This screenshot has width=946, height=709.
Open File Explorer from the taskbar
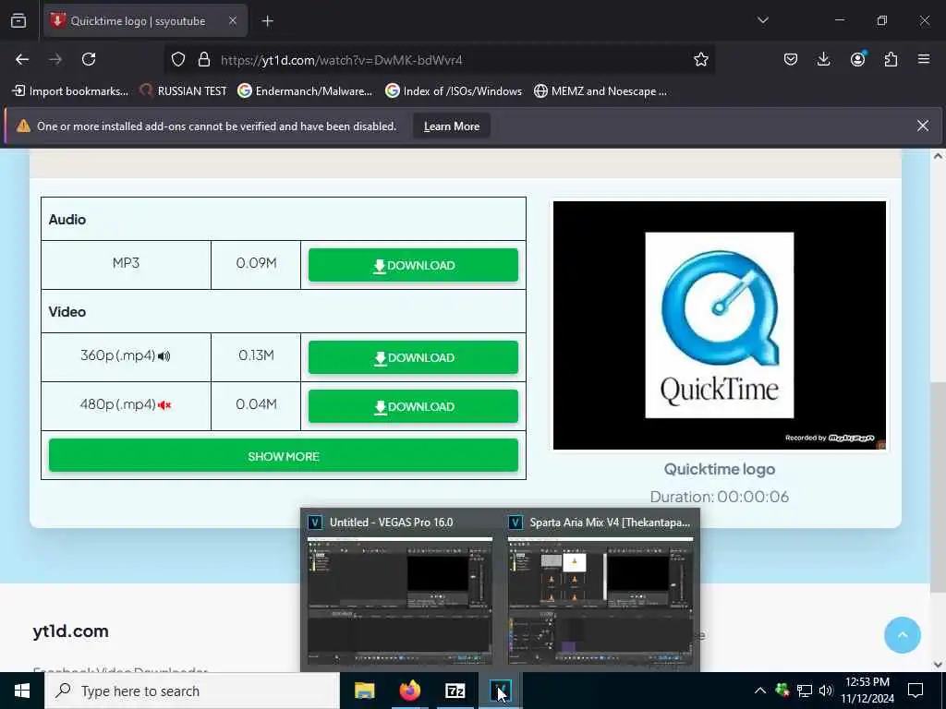pos(364,691)
